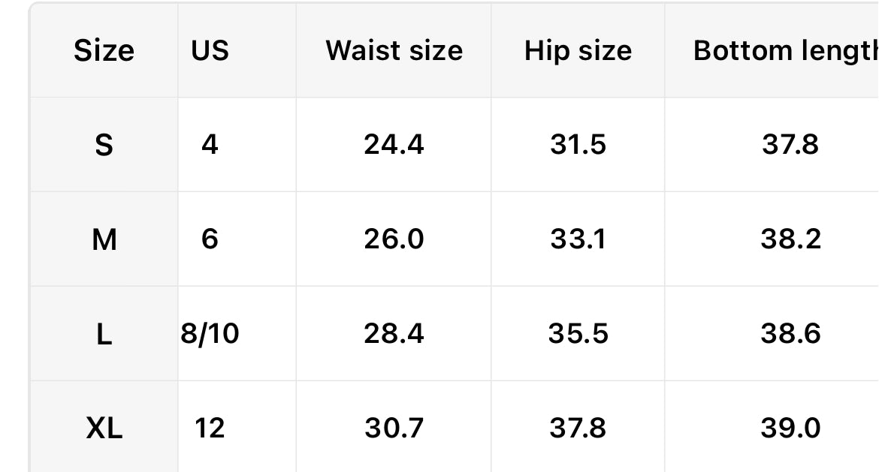
Task: Click the Waist size column header
Action: point(394,51)
